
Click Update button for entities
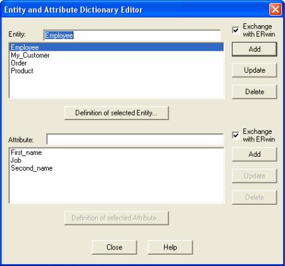point(255,70)
